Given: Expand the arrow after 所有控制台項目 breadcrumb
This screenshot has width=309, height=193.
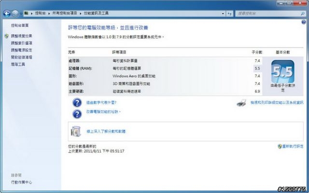Looking at the screenshot, I should coord(81,14).
